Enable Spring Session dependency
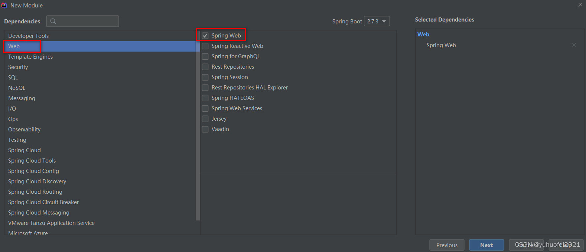586x252 pixels. [205, 77]
